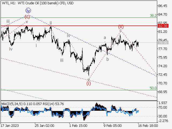Select the grey iv label touching blue trendline
Screen dimensions: 172x129
tap(69, 36)
